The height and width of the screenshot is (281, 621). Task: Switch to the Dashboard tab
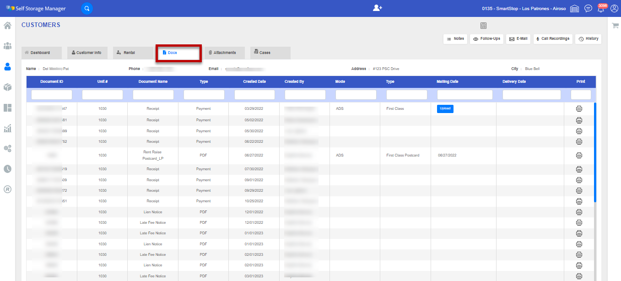point(41,53)
